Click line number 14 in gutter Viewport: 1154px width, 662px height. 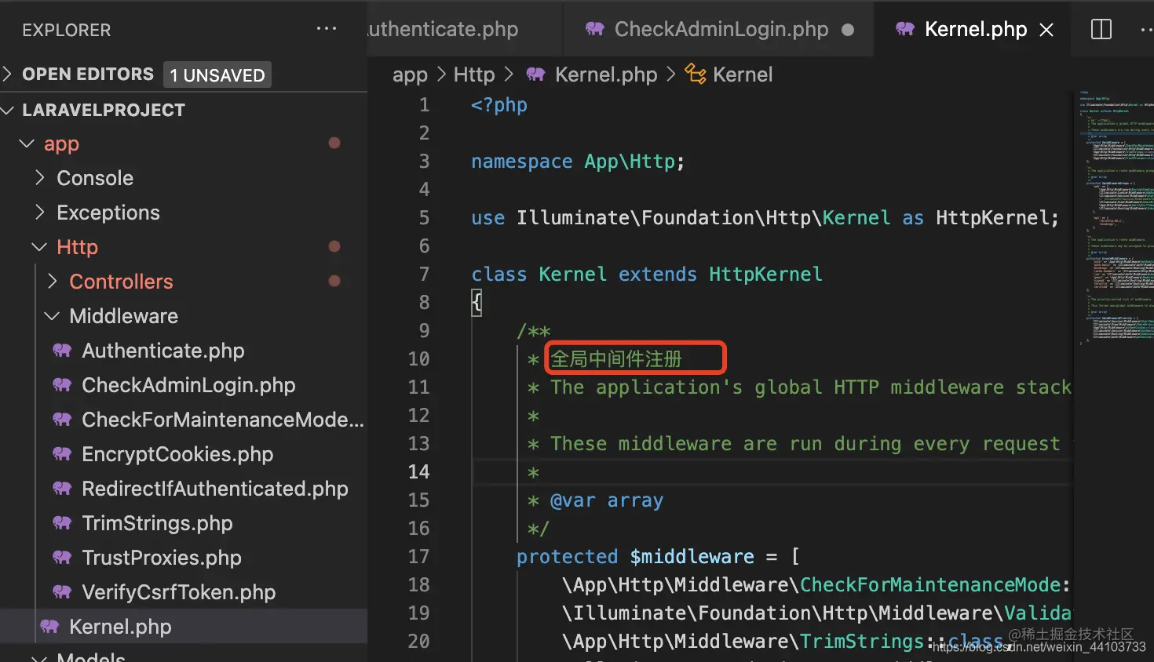[x=418, y=471]
